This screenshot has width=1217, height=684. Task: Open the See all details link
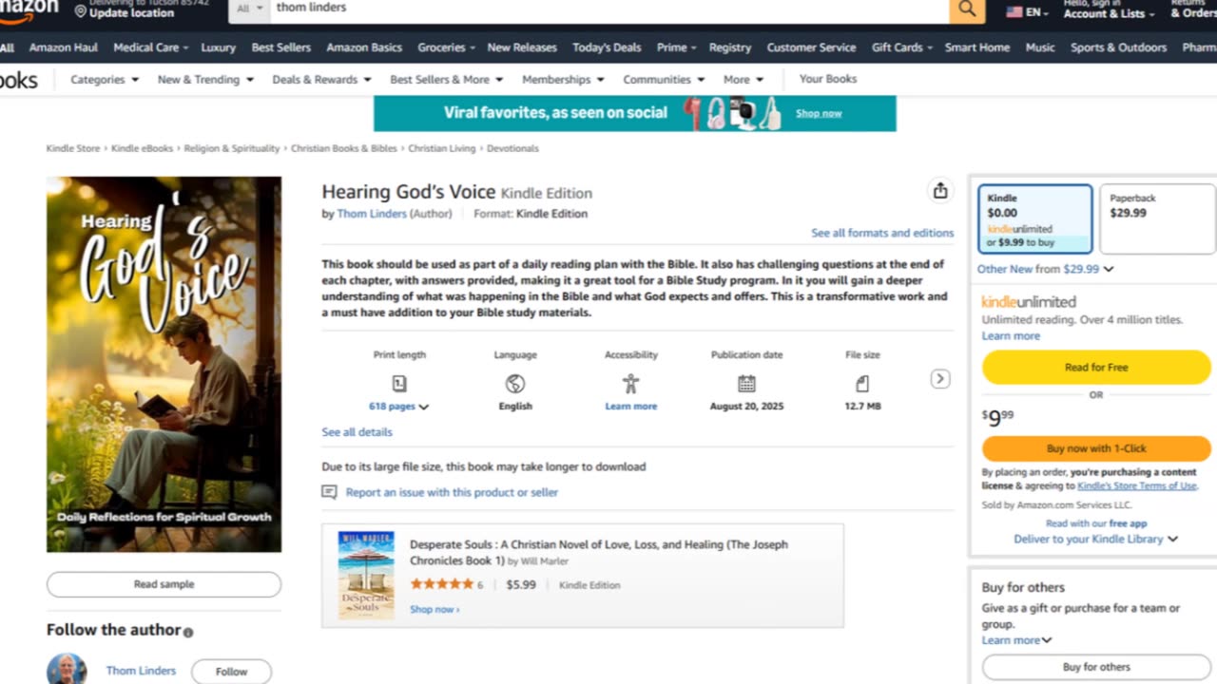coord(357,432)
